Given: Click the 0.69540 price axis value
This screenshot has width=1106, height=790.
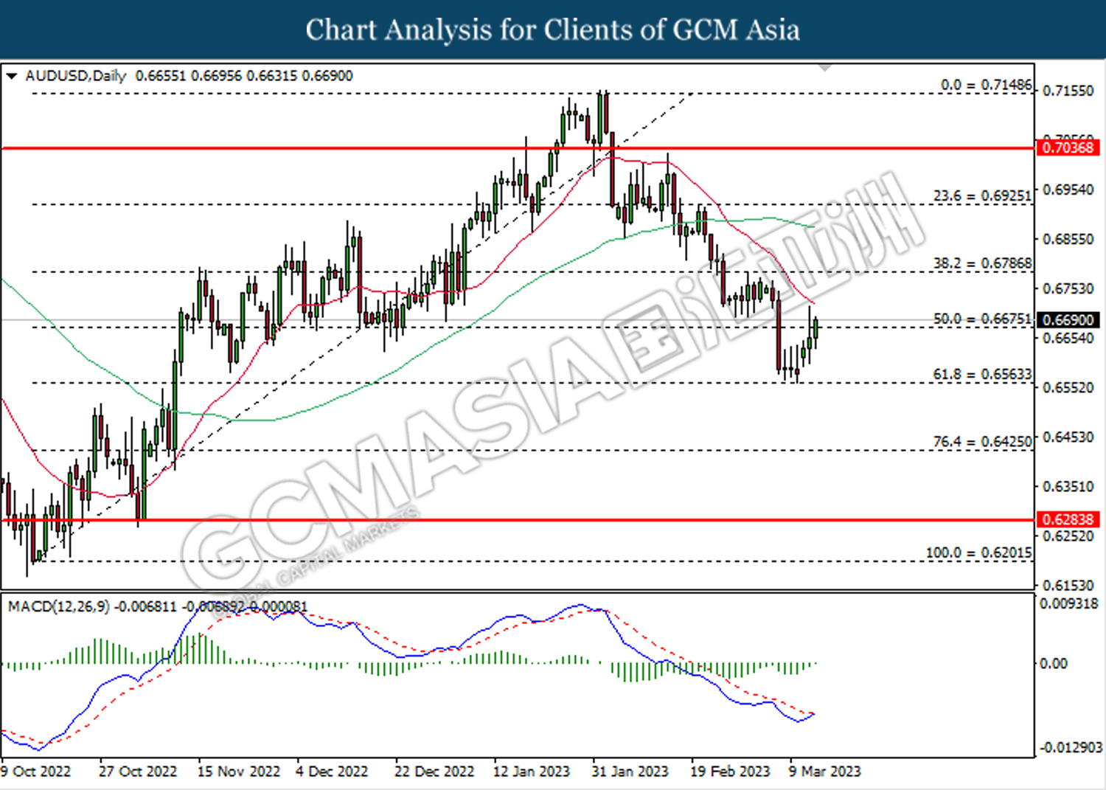Looking at the screenshot, I should click(1068, 190).
